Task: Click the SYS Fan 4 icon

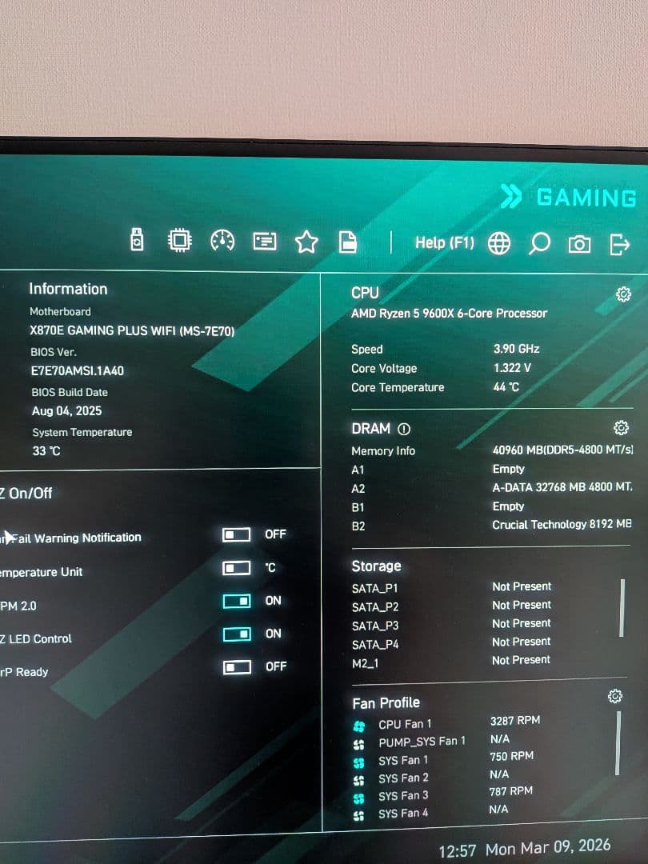Action: tap(358, 816)
